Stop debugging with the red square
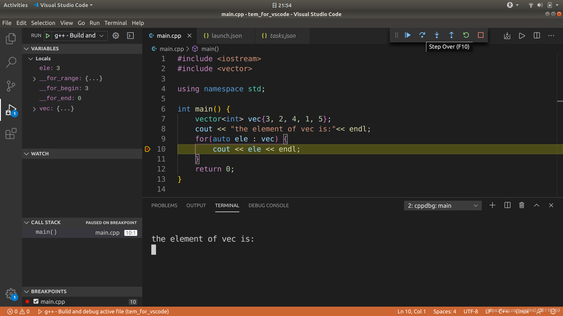Screen dimensions: 563x316 [481, 35]
